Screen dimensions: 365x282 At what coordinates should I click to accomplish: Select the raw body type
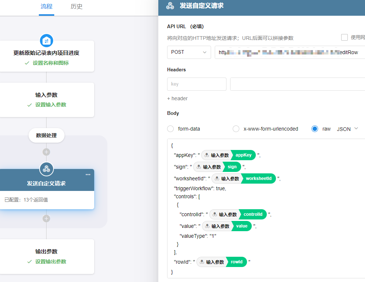point(314,129)
